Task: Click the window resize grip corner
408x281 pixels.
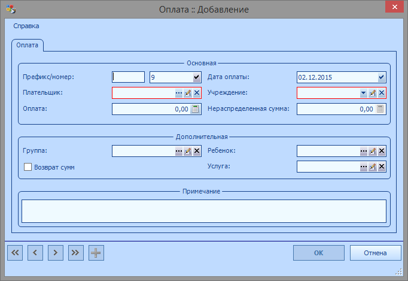Action: point(398,272)
